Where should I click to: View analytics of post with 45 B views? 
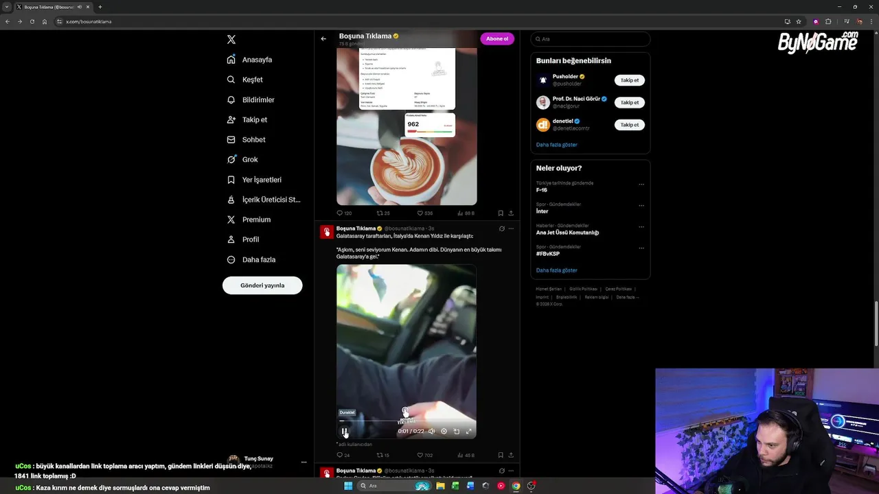[465, 455]
